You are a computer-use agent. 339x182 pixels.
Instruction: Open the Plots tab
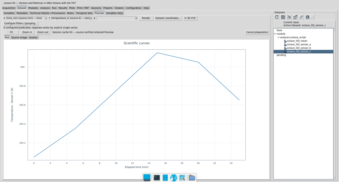pos(72,8)
